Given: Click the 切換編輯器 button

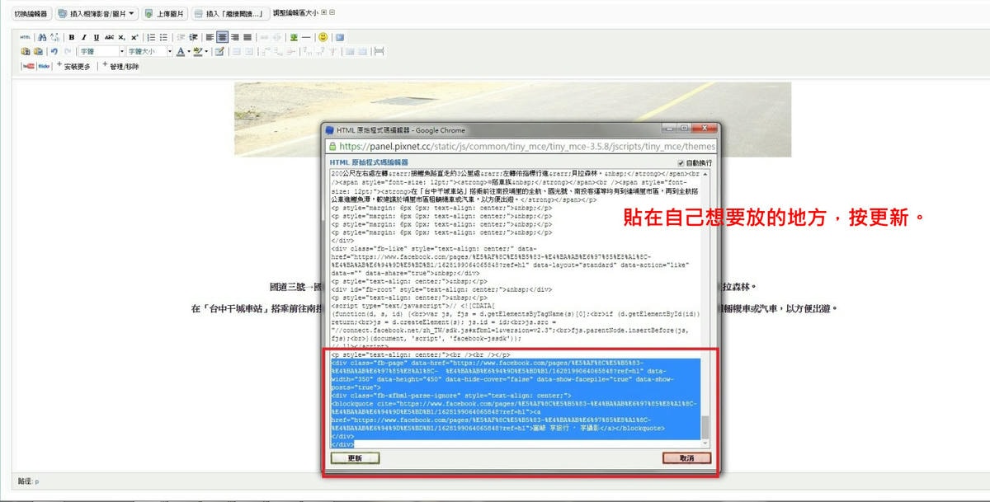Looking at the screenshot, I should 31,13.
